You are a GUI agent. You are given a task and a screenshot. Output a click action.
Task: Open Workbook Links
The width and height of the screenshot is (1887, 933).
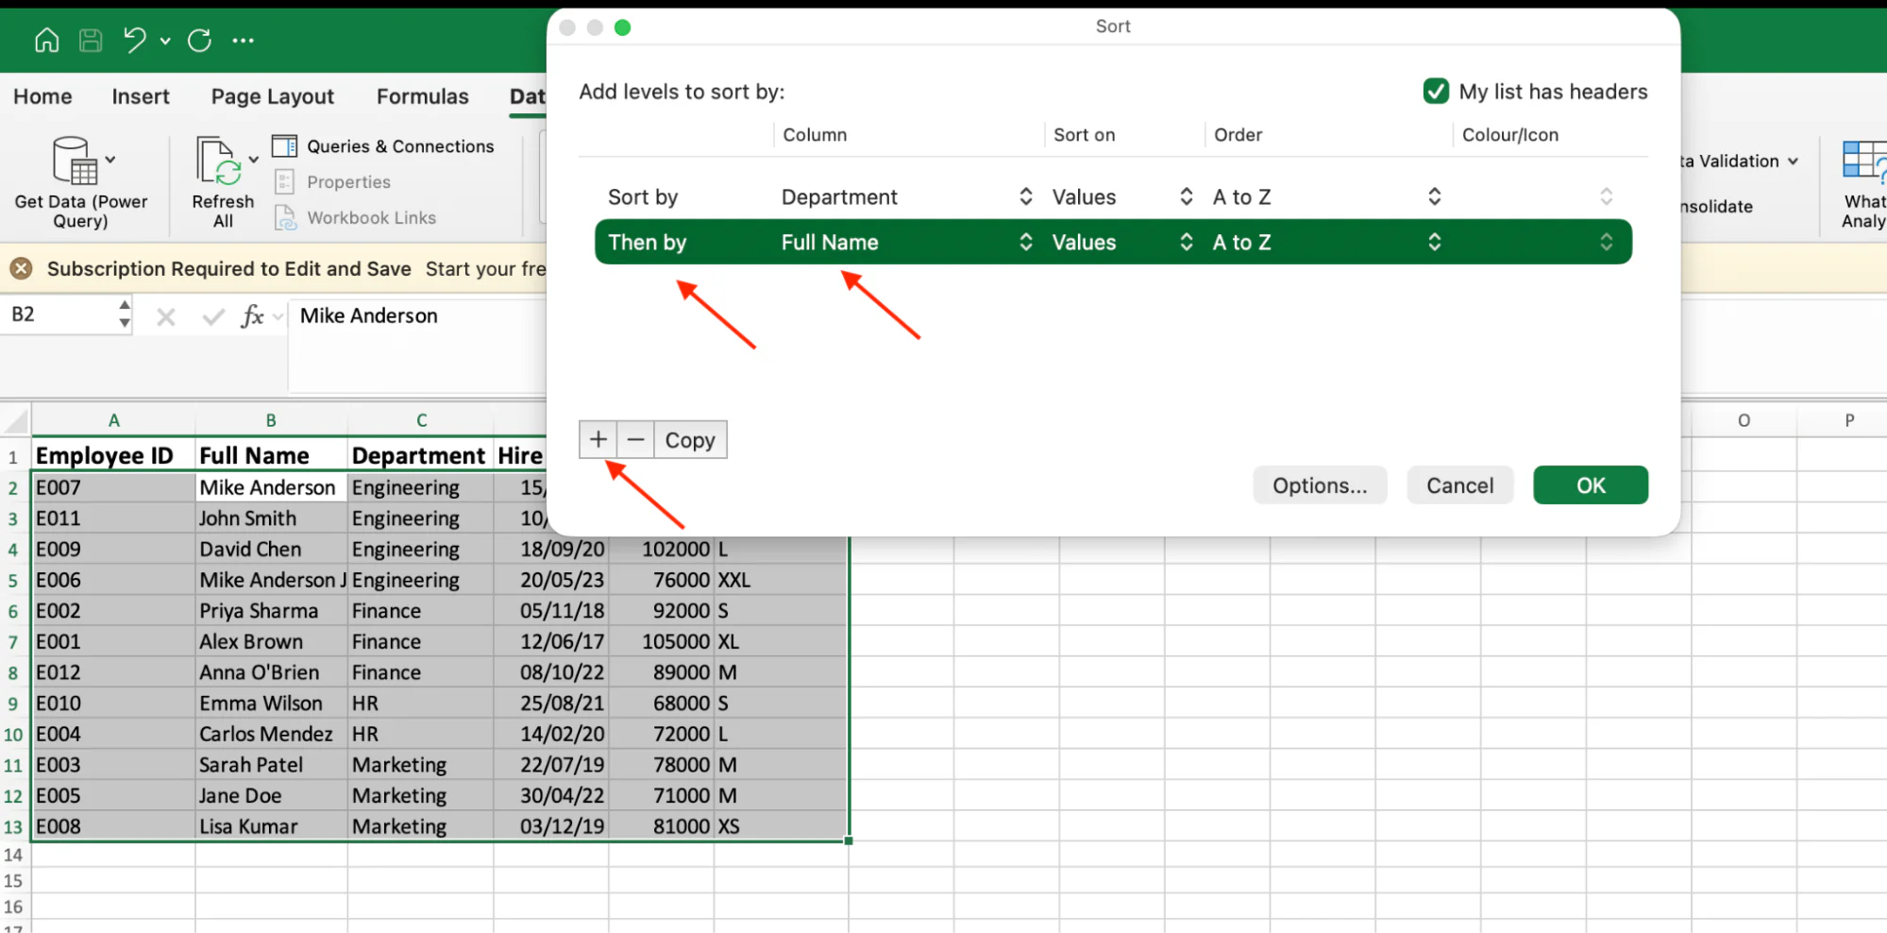pyautogui.click(x=356, y=218)
